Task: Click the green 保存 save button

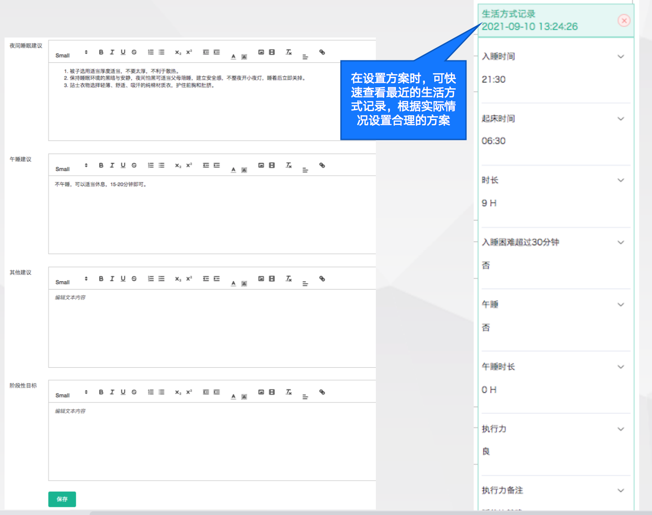Action: pos(62,499)
